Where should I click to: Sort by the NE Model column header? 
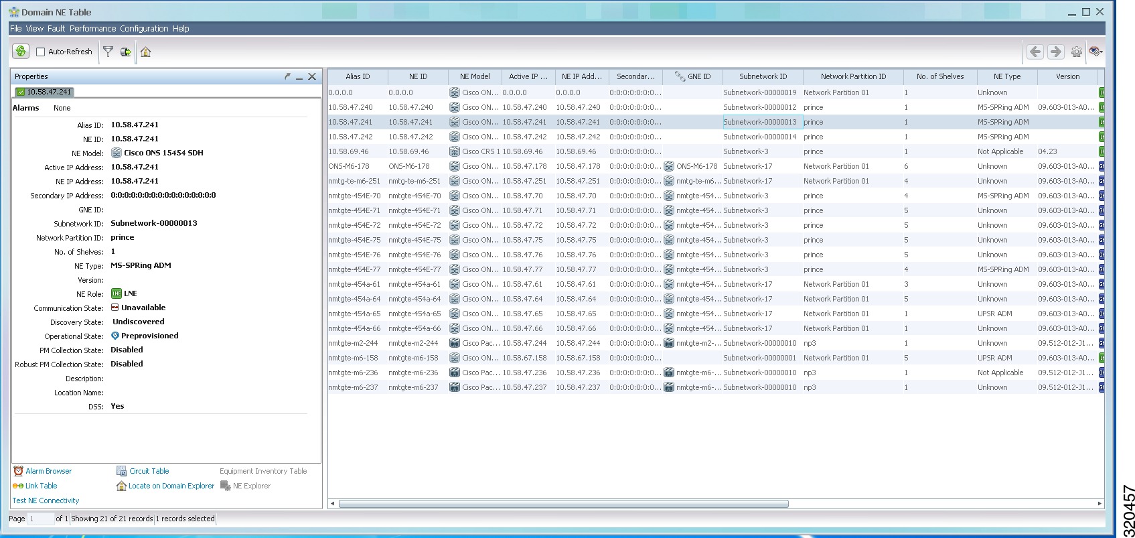475,76
